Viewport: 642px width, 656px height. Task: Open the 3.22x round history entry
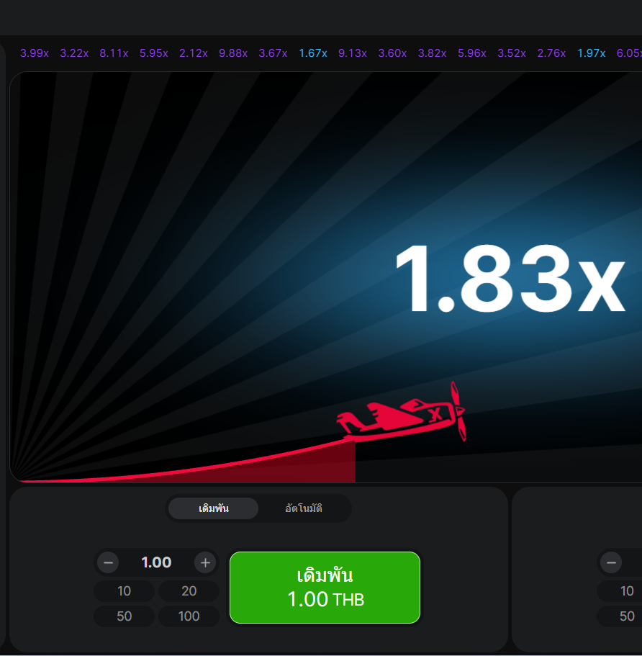[74, 53]
